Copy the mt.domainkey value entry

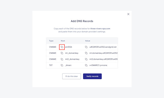point(86,53)
